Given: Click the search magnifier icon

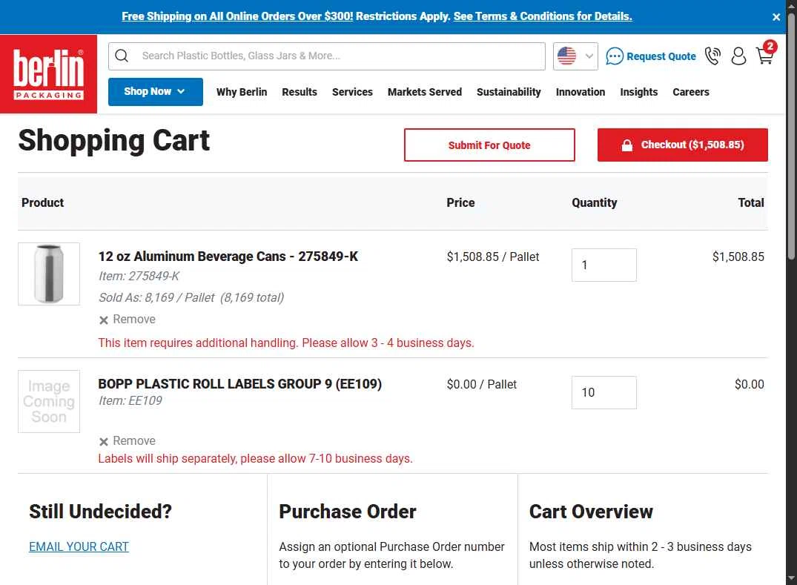Looking at the screenshot, I should [x=122, y=56].
